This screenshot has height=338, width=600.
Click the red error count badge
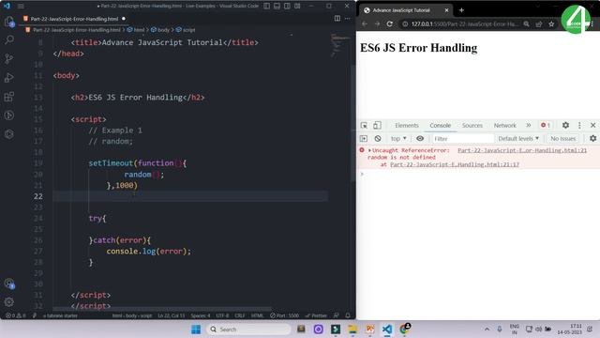tap(546, 125)
